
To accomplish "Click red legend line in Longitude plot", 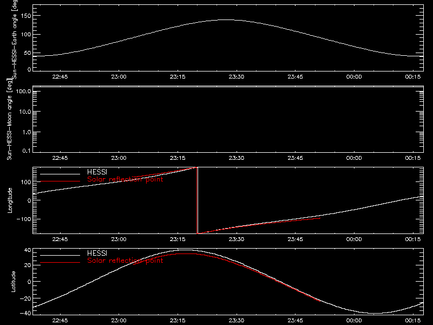I will pos(60,181).
